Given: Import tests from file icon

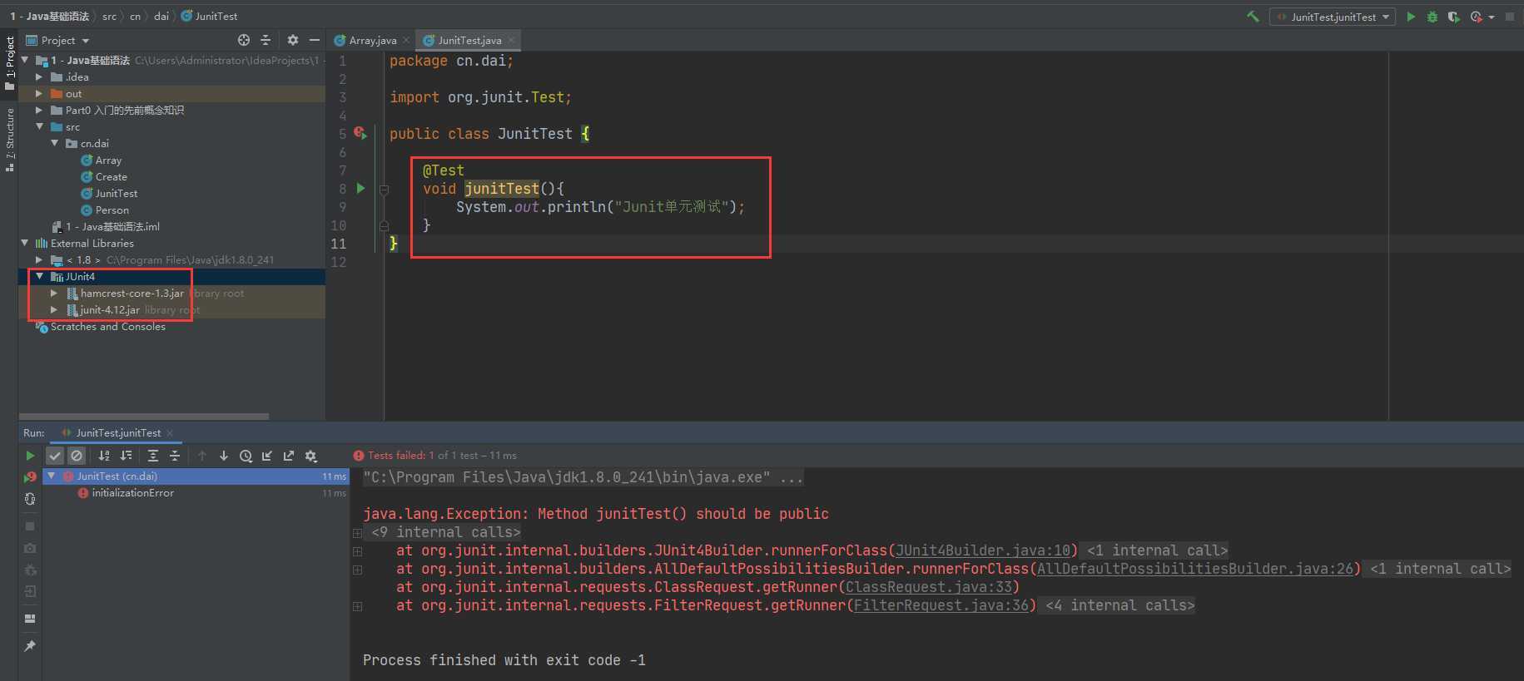Looking at the screenshot, I should pos(267,456).
